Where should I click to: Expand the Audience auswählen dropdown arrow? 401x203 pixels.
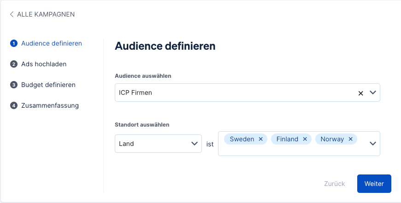click(x=373, y=93)
